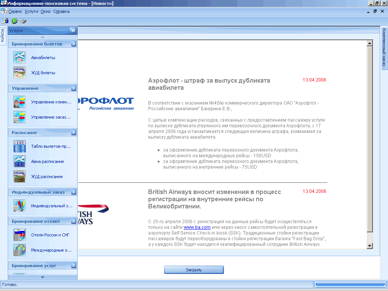Click the Управление заказами icon
388x291 pixels.
(20, 117)
